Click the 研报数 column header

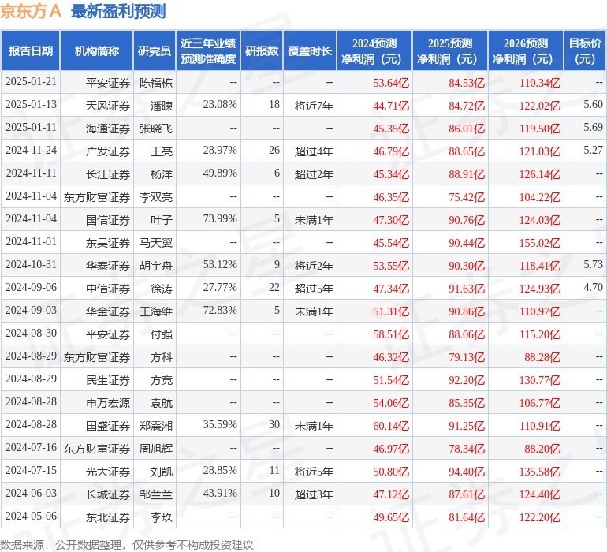pos(261,51)
